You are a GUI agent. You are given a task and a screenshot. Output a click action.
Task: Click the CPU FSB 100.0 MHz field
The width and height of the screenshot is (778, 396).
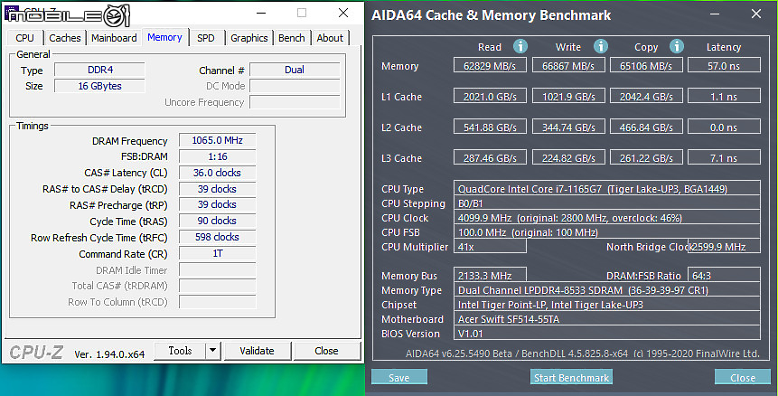tap(607, 231)
